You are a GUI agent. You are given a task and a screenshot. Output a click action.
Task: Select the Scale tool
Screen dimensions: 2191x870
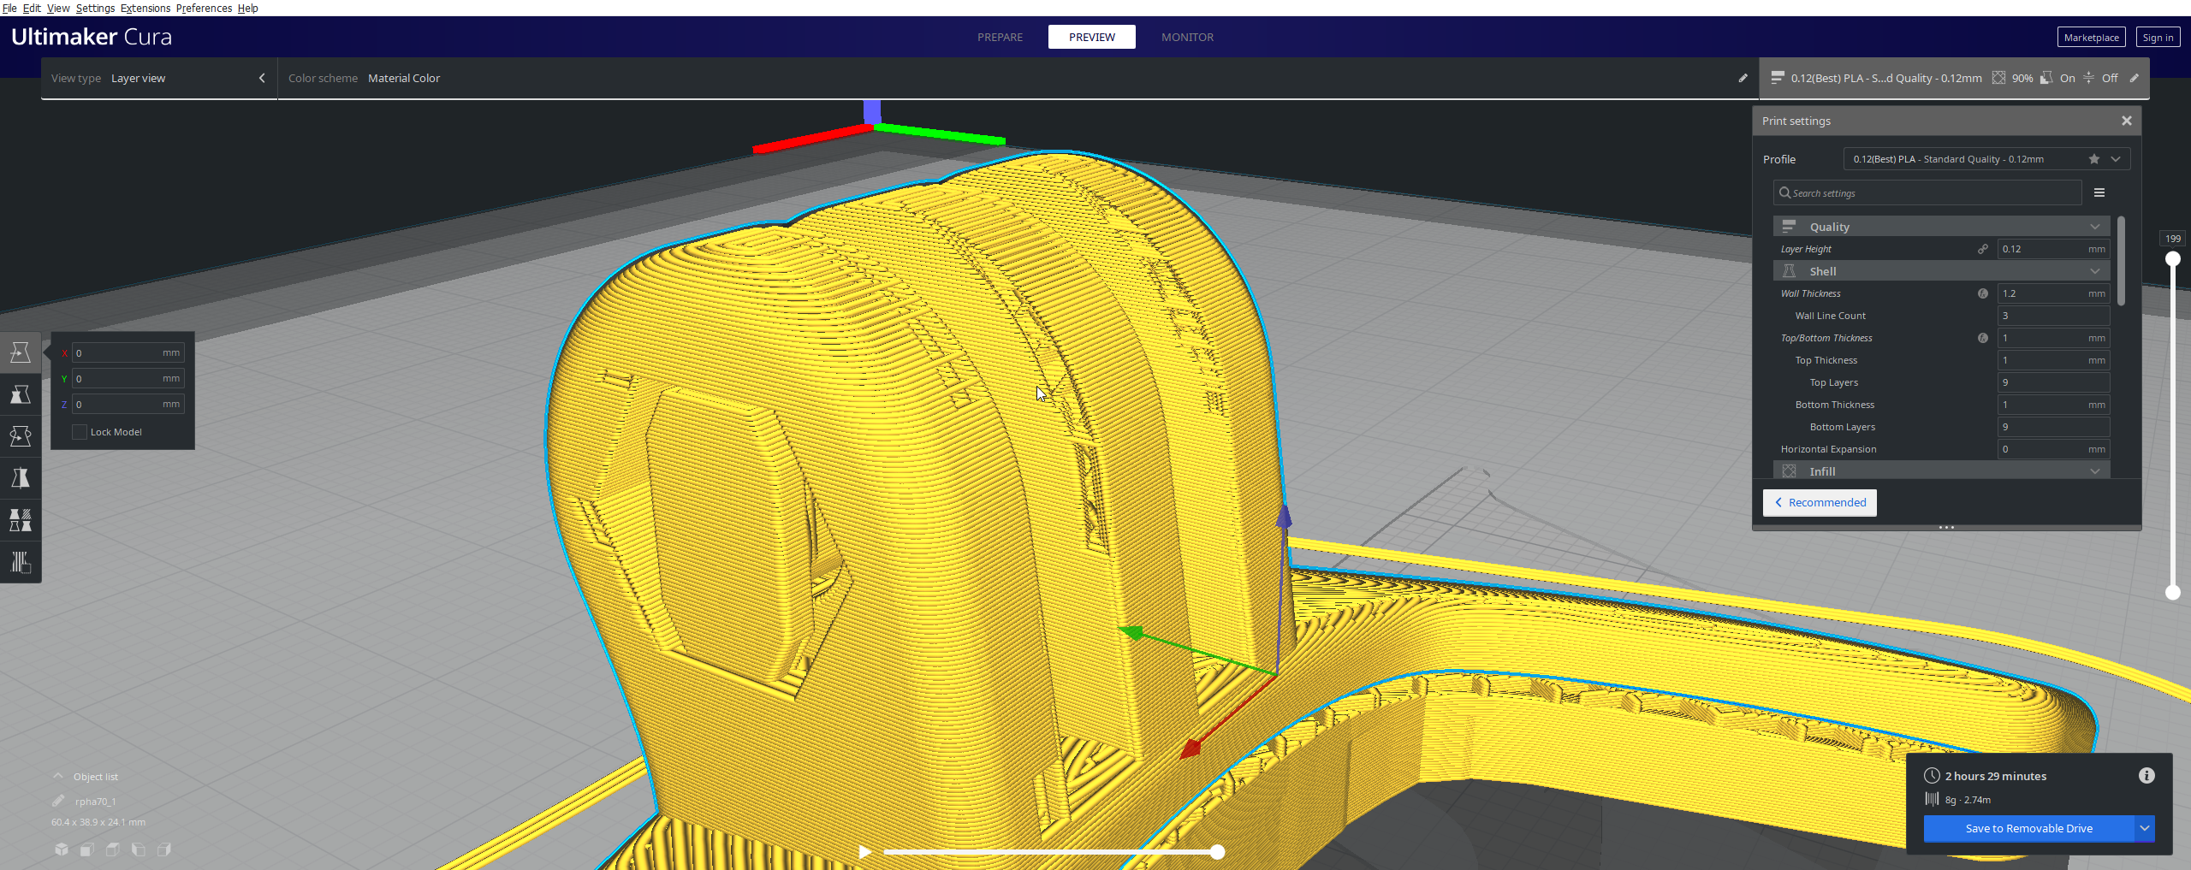click(x=20, y=394)
